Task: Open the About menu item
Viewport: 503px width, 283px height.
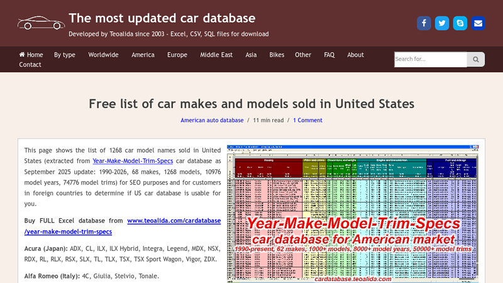Action: click(x=355, y=55)
